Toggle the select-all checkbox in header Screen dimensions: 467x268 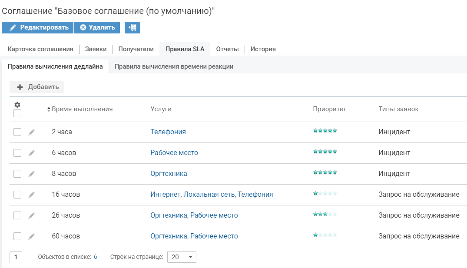pos(17,113)
